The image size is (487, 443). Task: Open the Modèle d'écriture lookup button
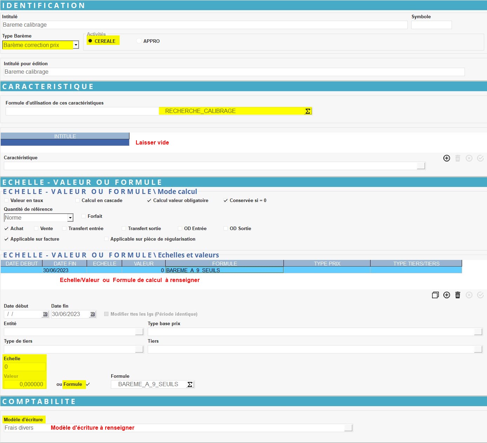(x=348, y=428)
